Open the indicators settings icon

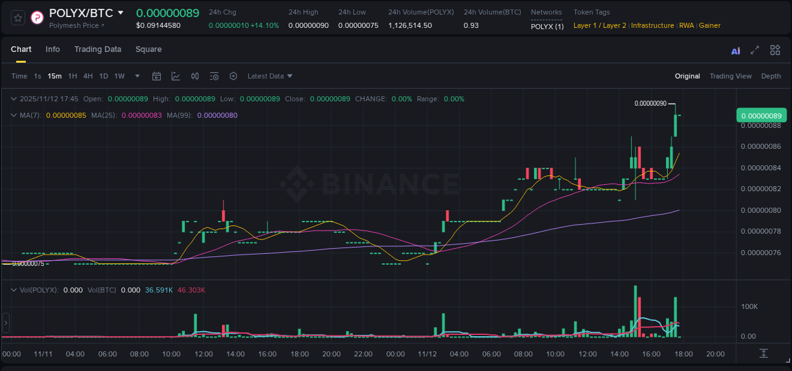click(x=214, y=76)
